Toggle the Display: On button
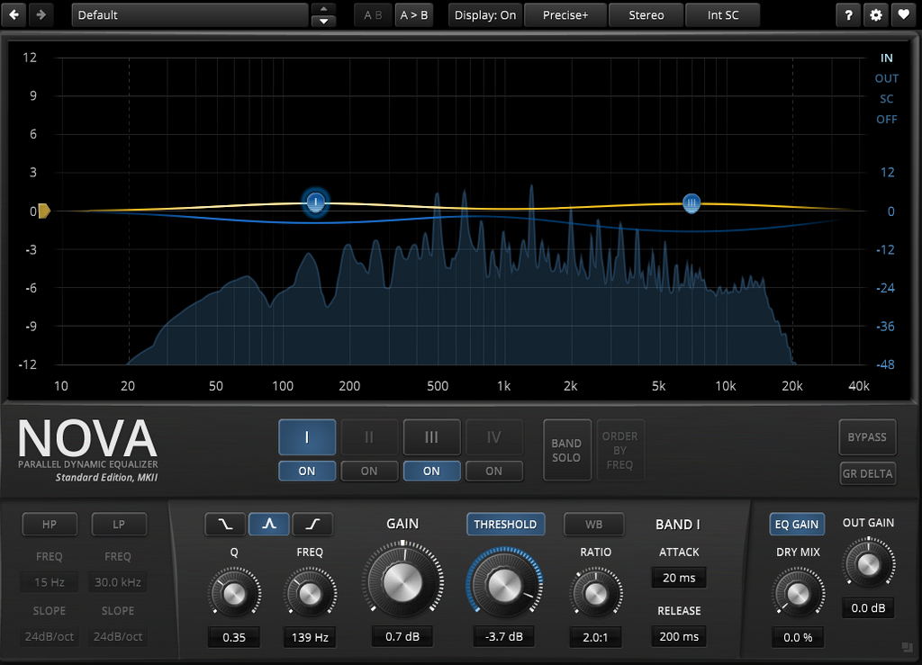This screenshot has width=922, height=665. click(x=485, y=15)
